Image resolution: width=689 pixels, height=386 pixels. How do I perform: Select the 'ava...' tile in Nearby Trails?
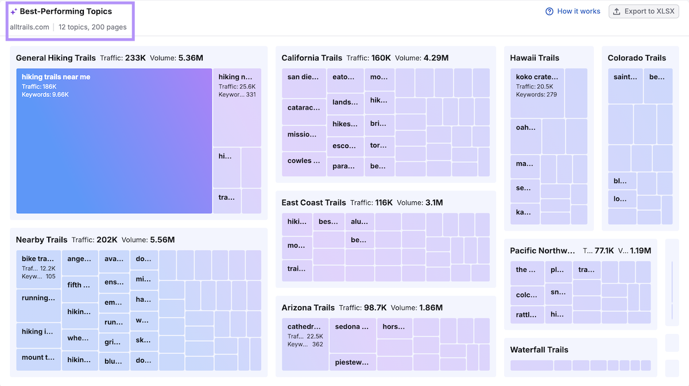tap(114, 261)
